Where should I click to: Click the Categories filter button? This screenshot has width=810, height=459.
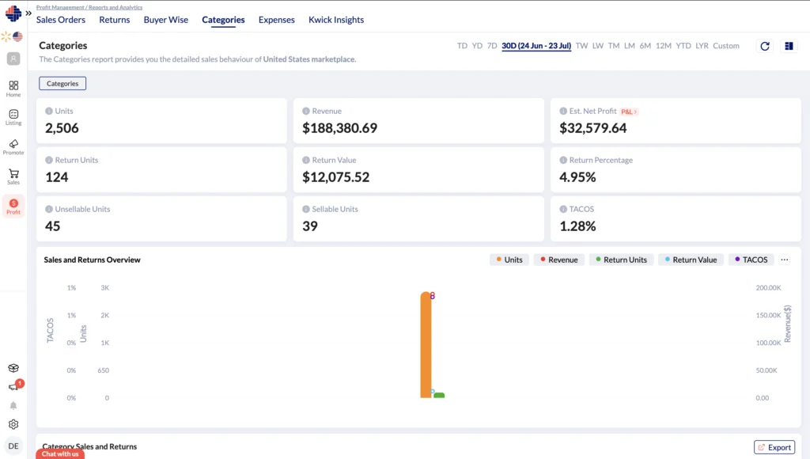tap(62, 83)
